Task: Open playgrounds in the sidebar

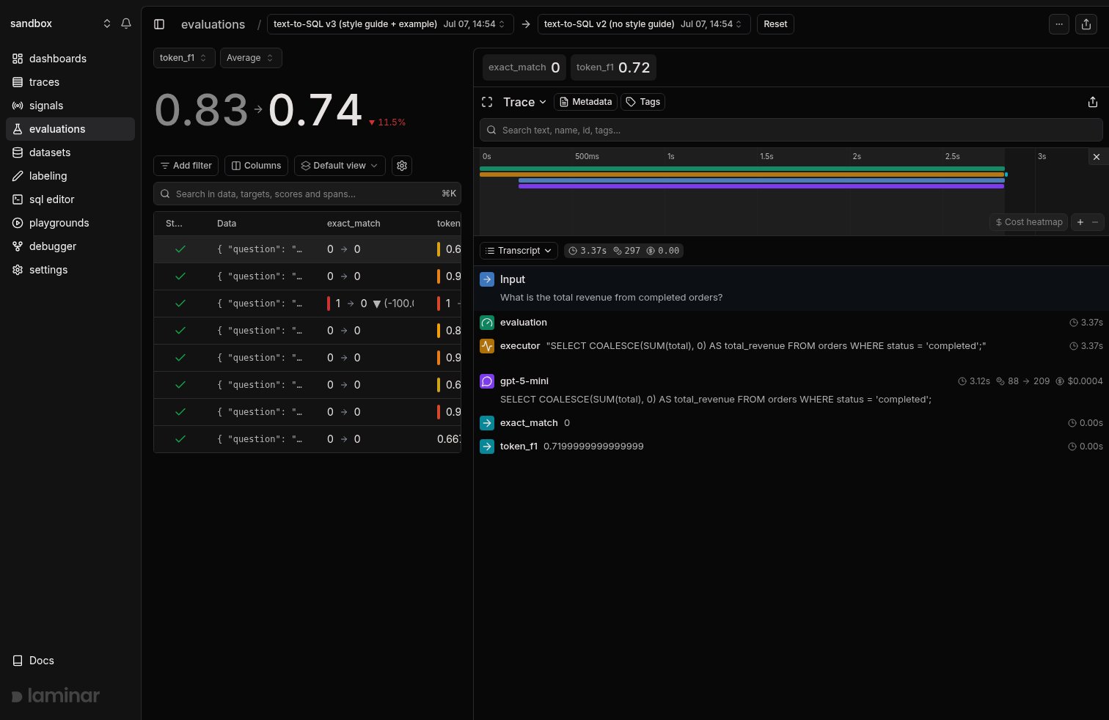Action: click(x=70, y=223)
